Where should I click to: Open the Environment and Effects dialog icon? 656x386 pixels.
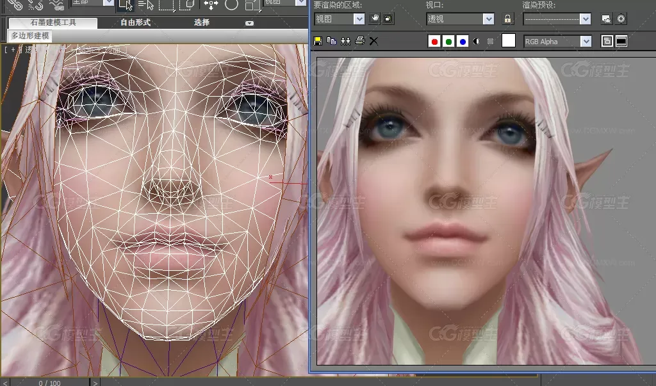tap(621, 19)
